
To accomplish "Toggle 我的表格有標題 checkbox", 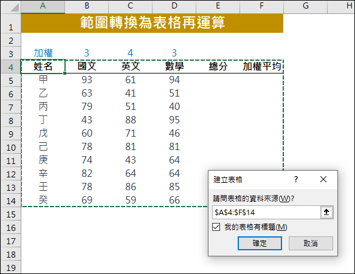I will click(x=216, y=227).
